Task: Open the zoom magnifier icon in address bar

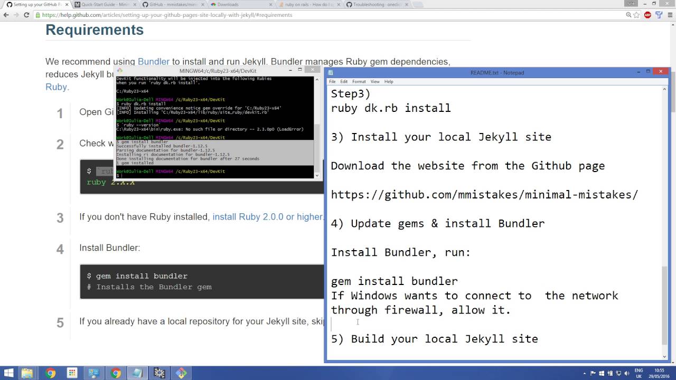Action: [628, 15]
